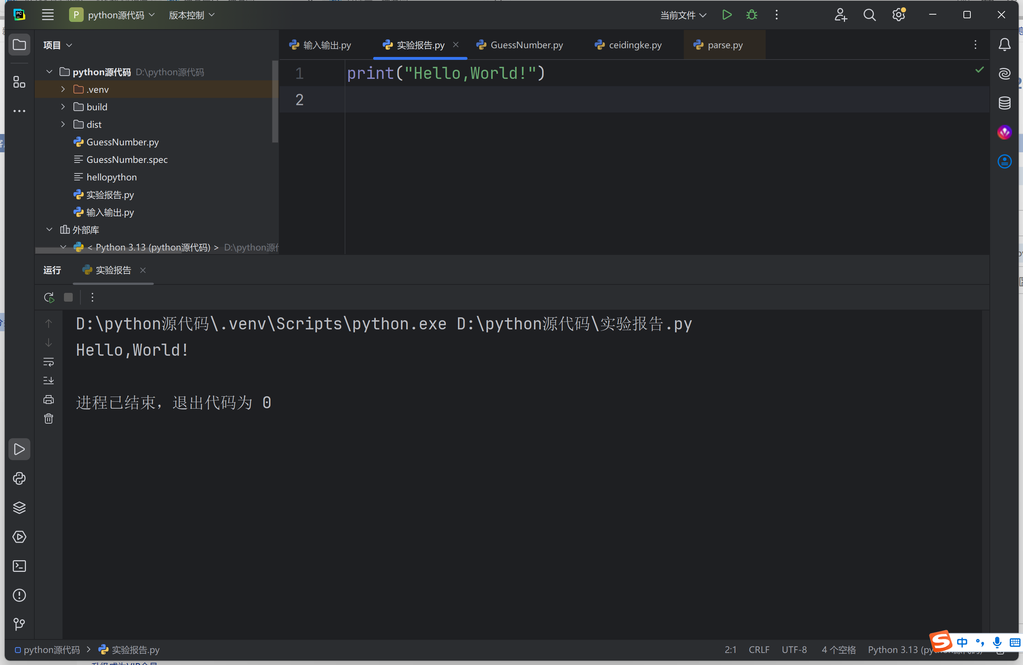Toggle scroll to end in the run console
This screenshot has width=1023, height=665.
pyautogui.click(x=49, y=381)
